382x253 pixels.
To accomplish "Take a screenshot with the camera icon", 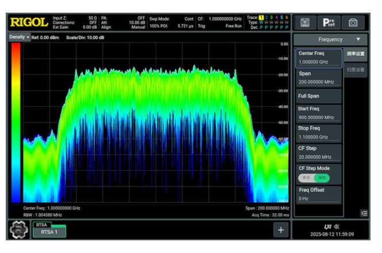I will pos(353,22).
